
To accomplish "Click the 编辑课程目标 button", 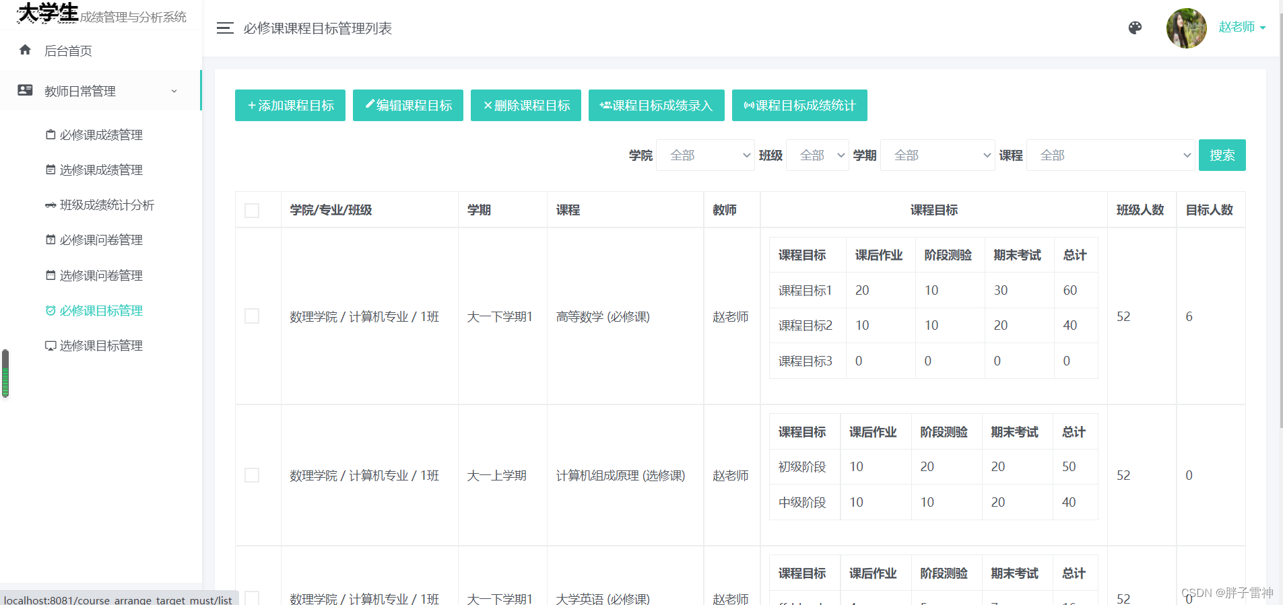I will click(408, 106).
